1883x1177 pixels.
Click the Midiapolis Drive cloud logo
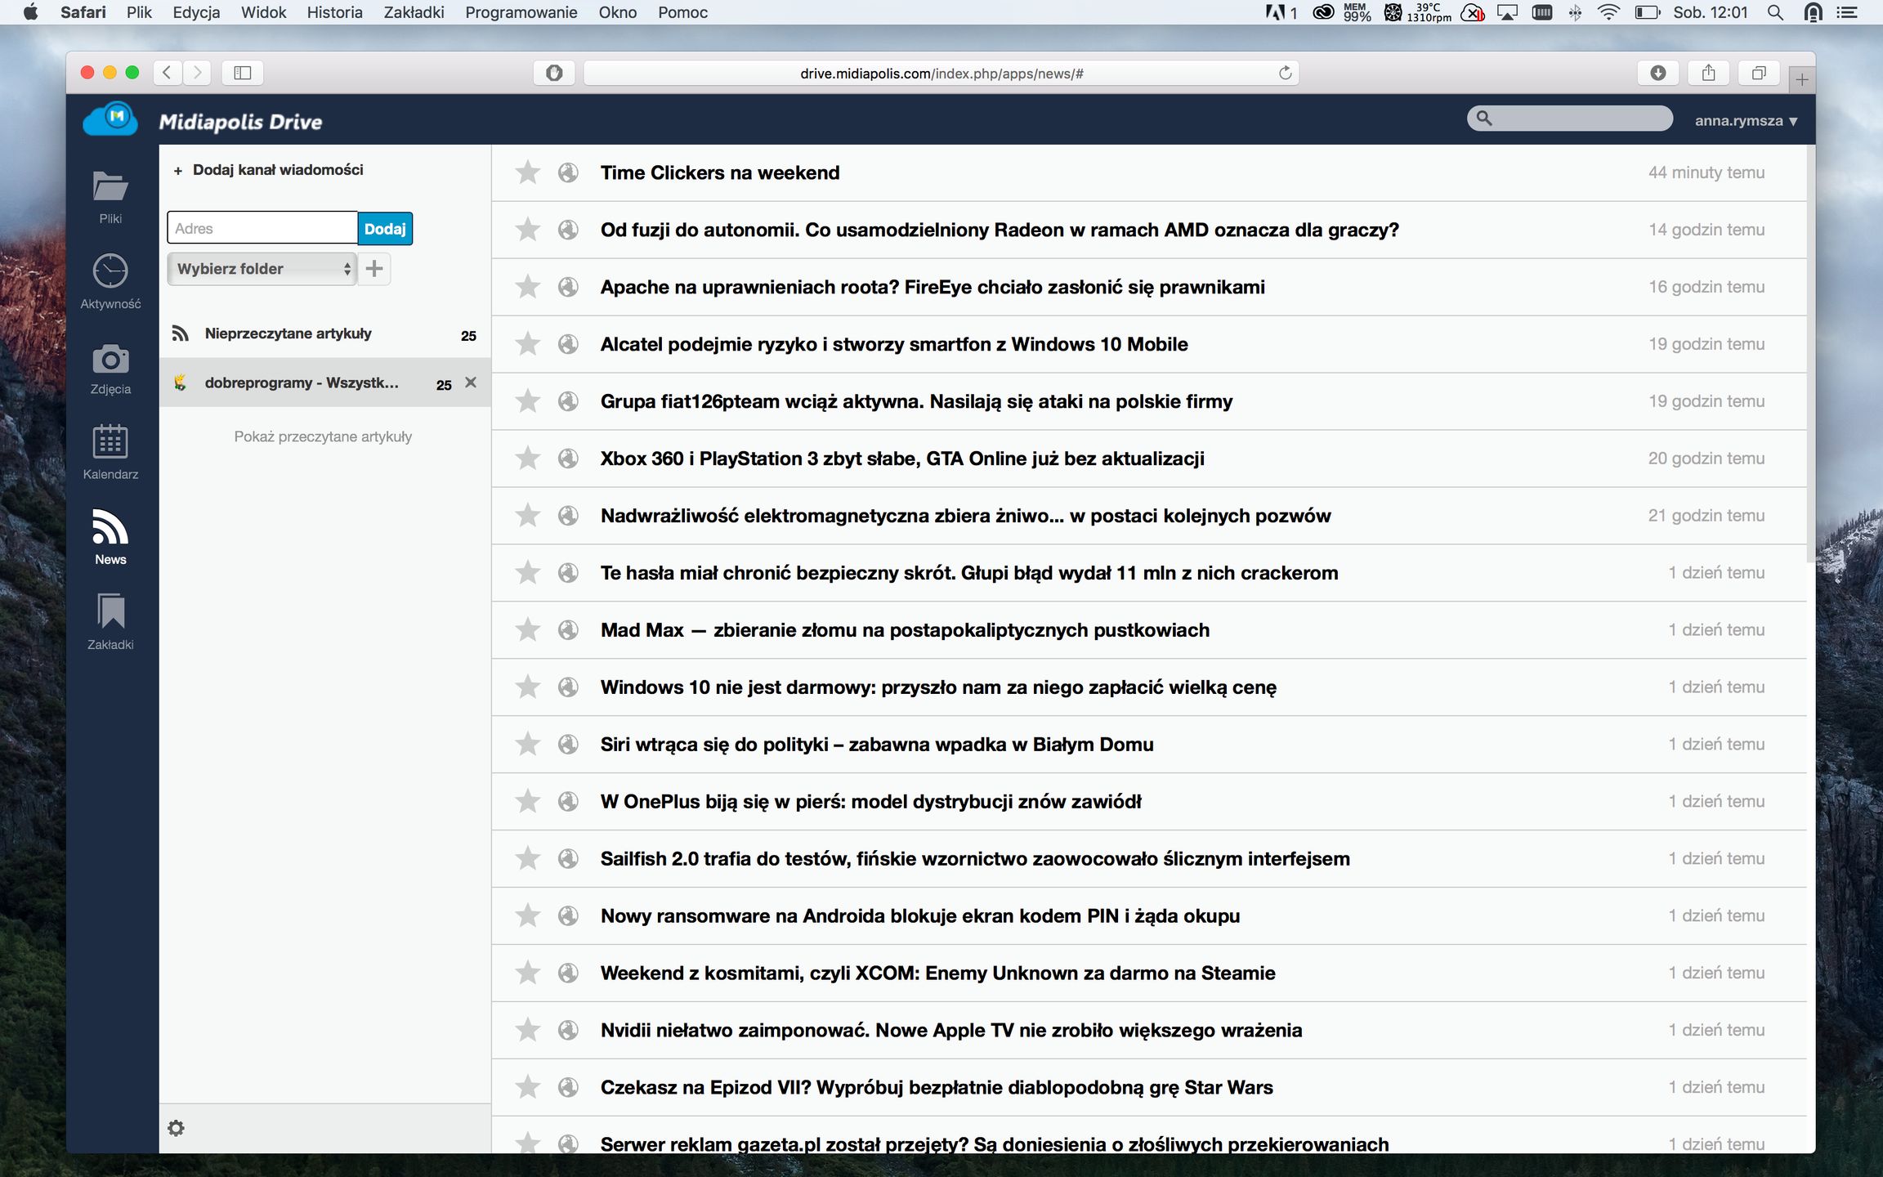111,119
